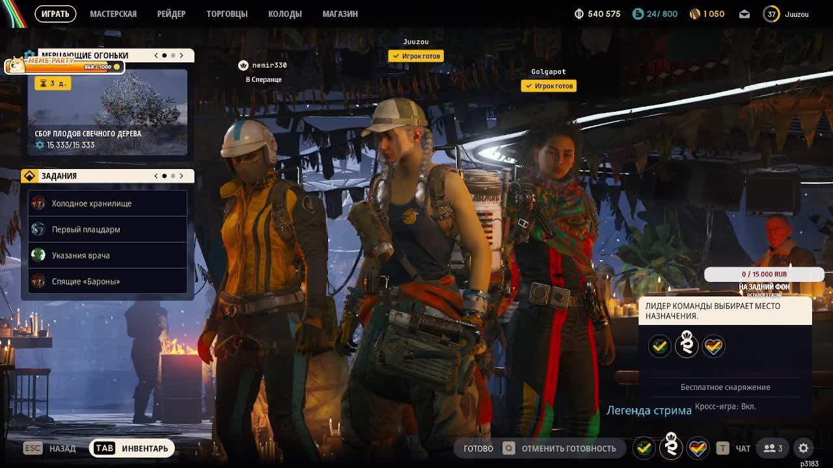The width and height of the screenshot is (833, 468).
Task: Click Golgapot's Игрок готов ready badge
Action: click(549, 86)
